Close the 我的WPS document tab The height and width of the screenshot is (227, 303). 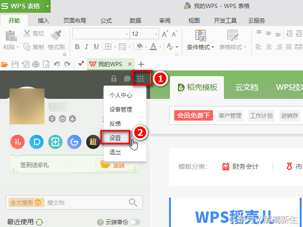click(130, 64)
